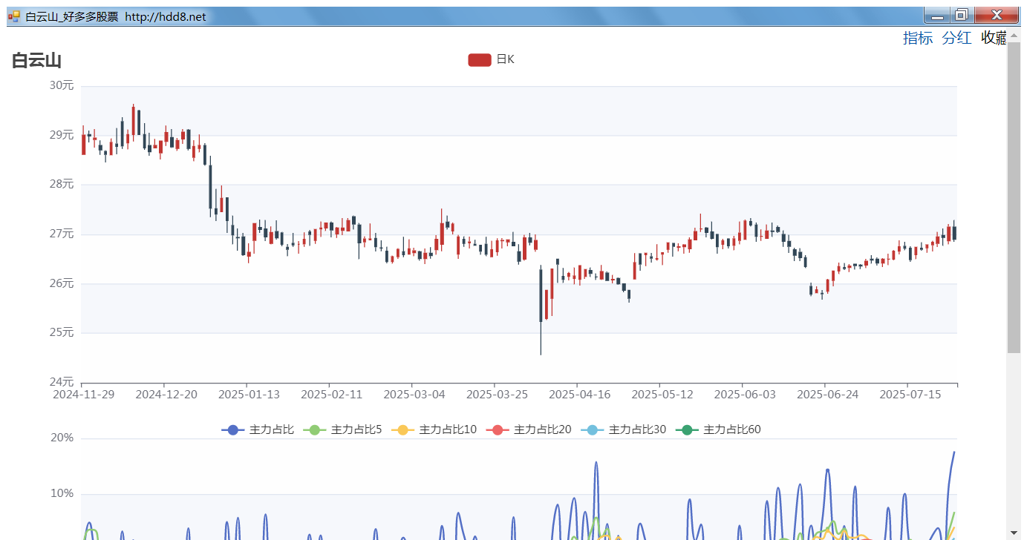Click the 2025-06-03 date axis label
This screenshot has height=540, width=1024.
(x=745, y=394)
